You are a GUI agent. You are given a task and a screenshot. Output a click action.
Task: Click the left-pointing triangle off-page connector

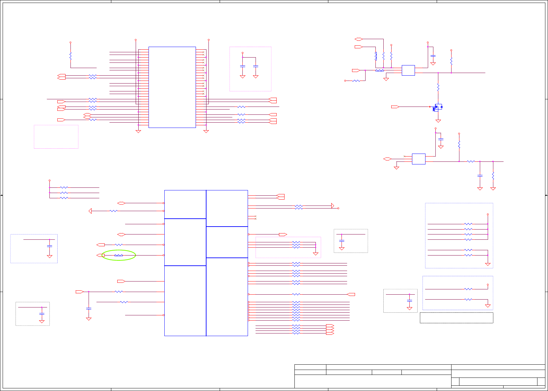pyautogui.click(x=90, y=211)
